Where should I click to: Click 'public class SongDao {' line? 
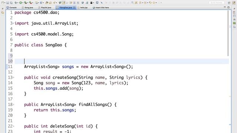tap(40, 45)
